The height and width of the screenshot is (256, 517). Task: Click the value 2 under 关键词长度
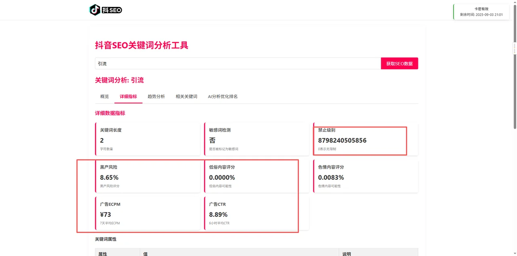(102, 140)
